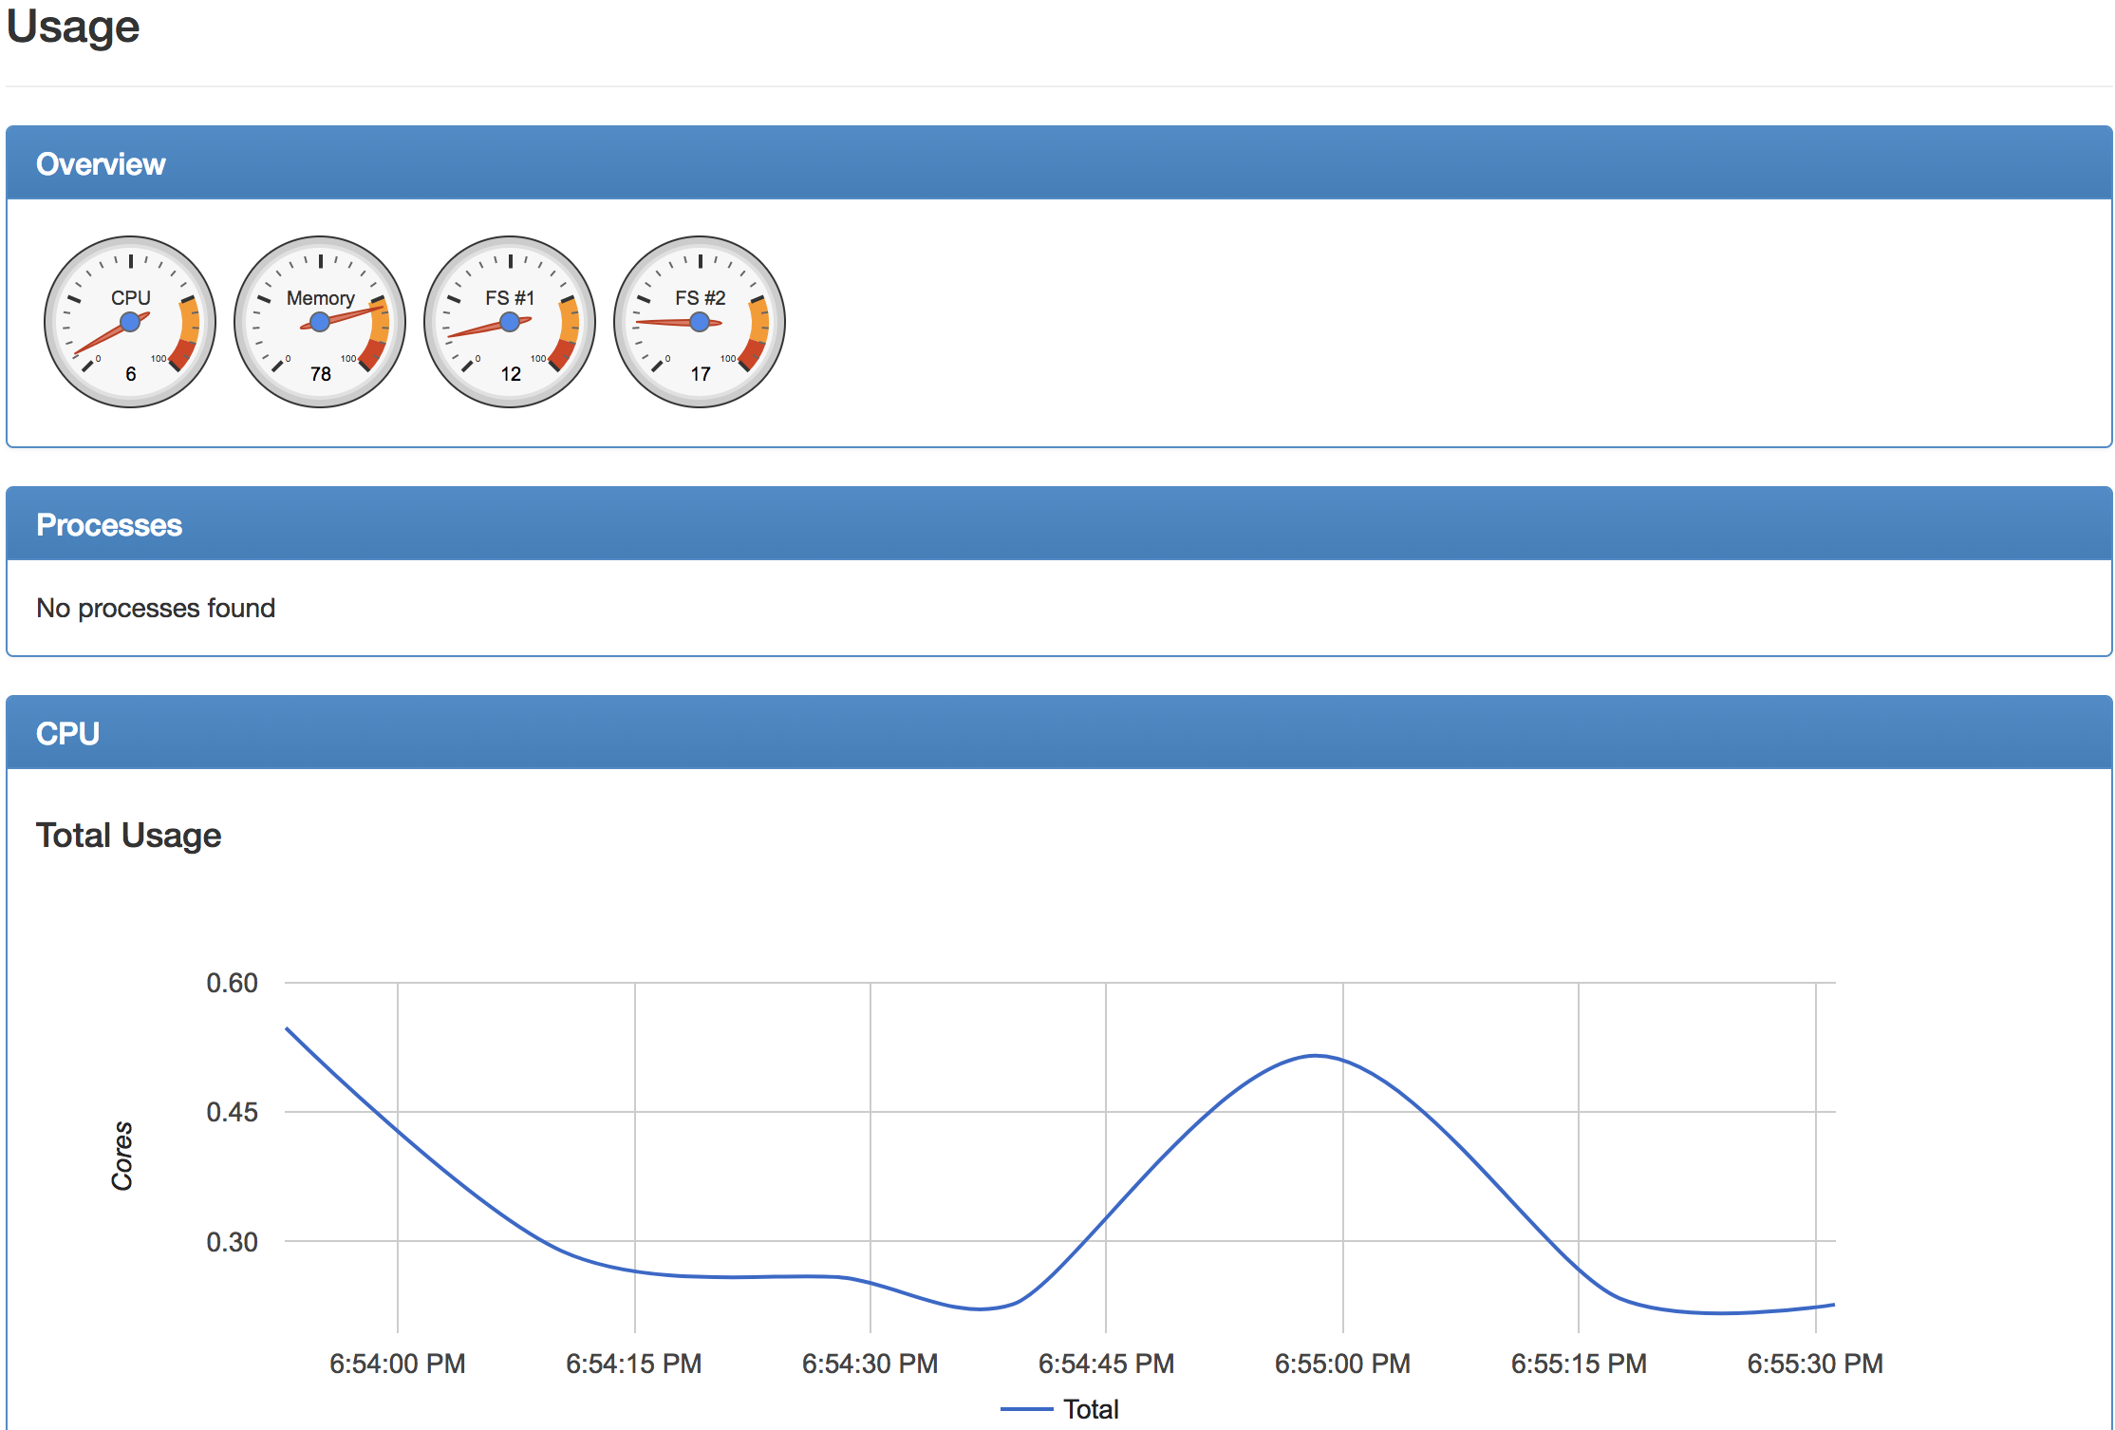The width and height of the screenshot is (2115, 1430).
Task: Click the CPU panel header
Action: point(67,734)
